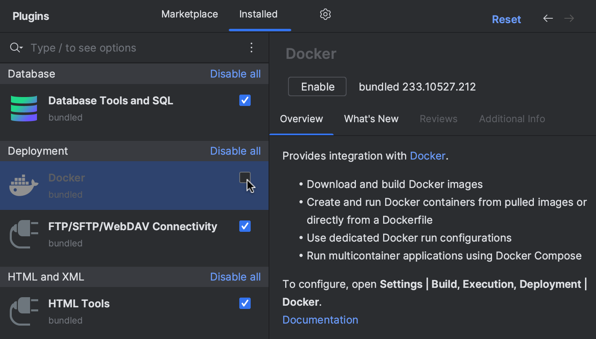Screen dimensions: 596x339
Task: Click the forward navigation arrow
Action: point(569,18)
